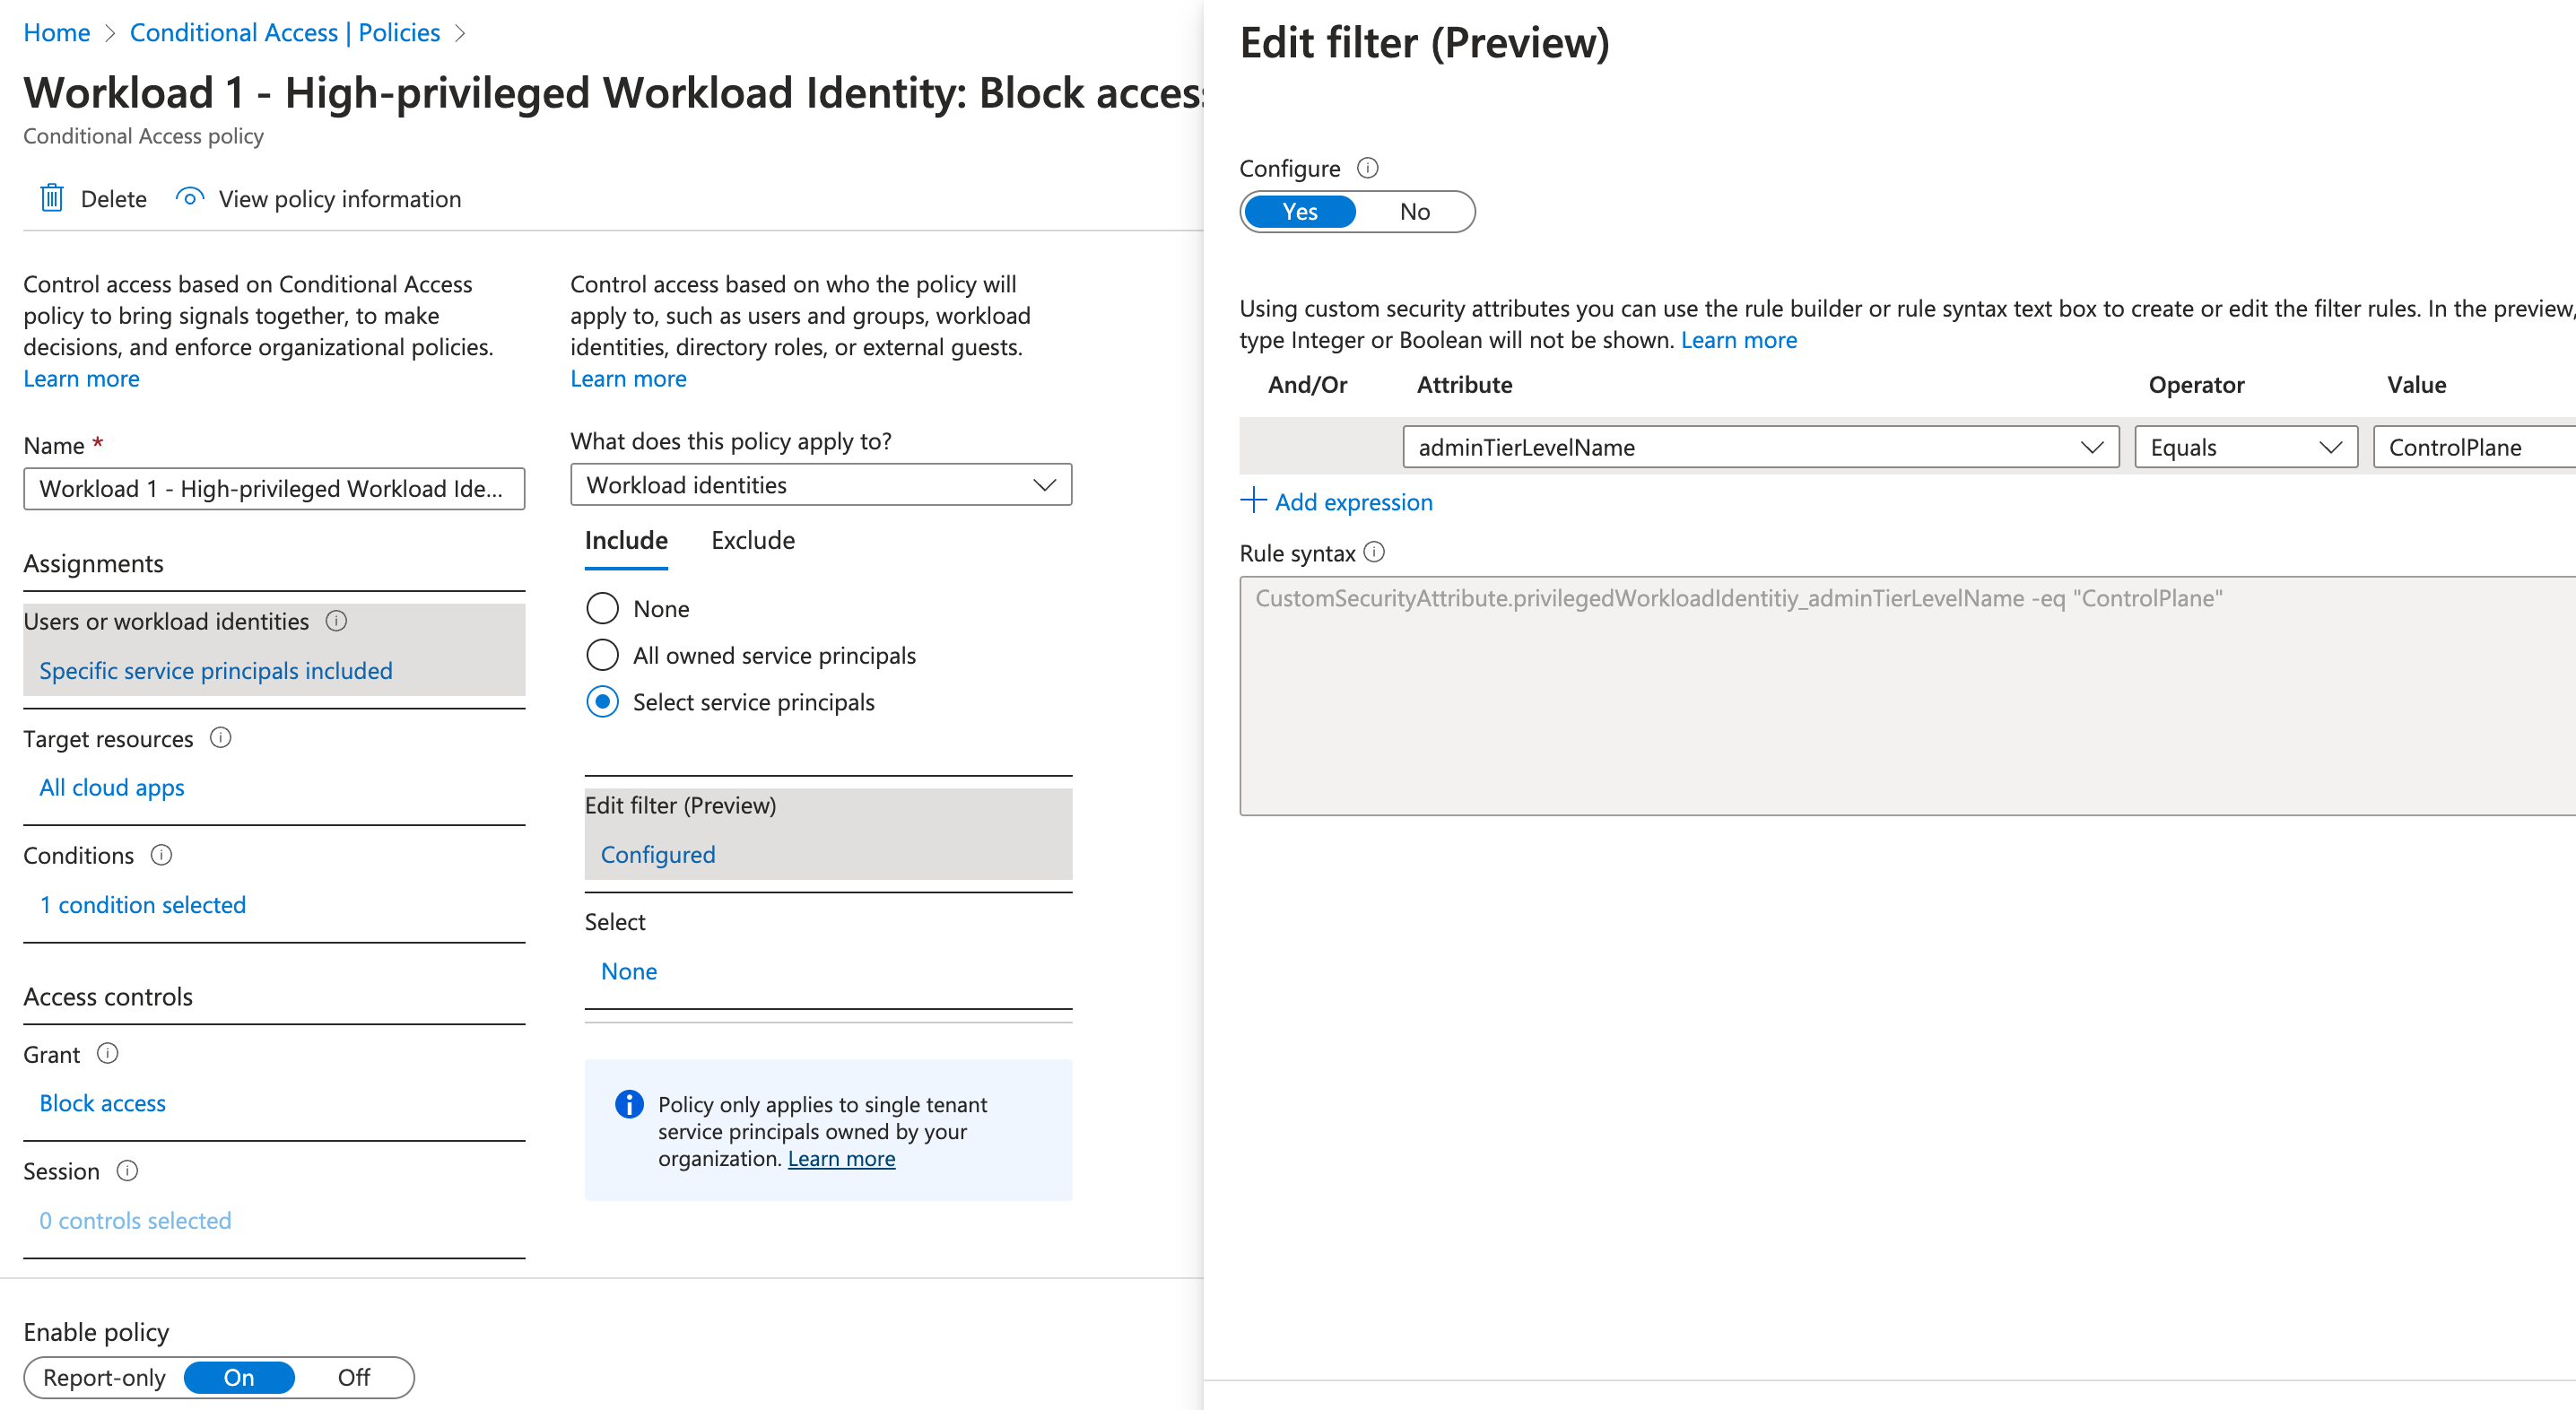This screenshot has width=2576, height=1410.
Task: Open 0 controls selected session link
Action: [x=135, y=1220]
